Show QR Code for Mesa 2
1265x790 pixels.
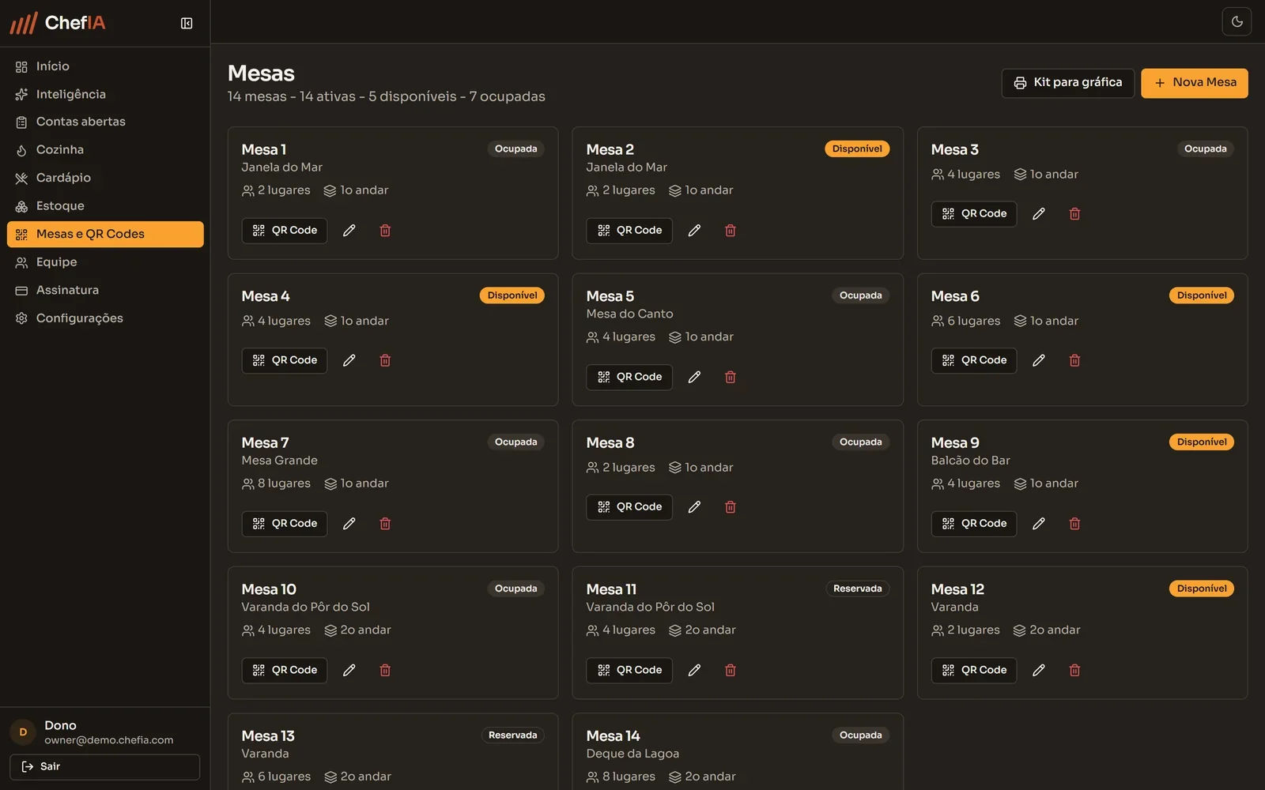629,231
